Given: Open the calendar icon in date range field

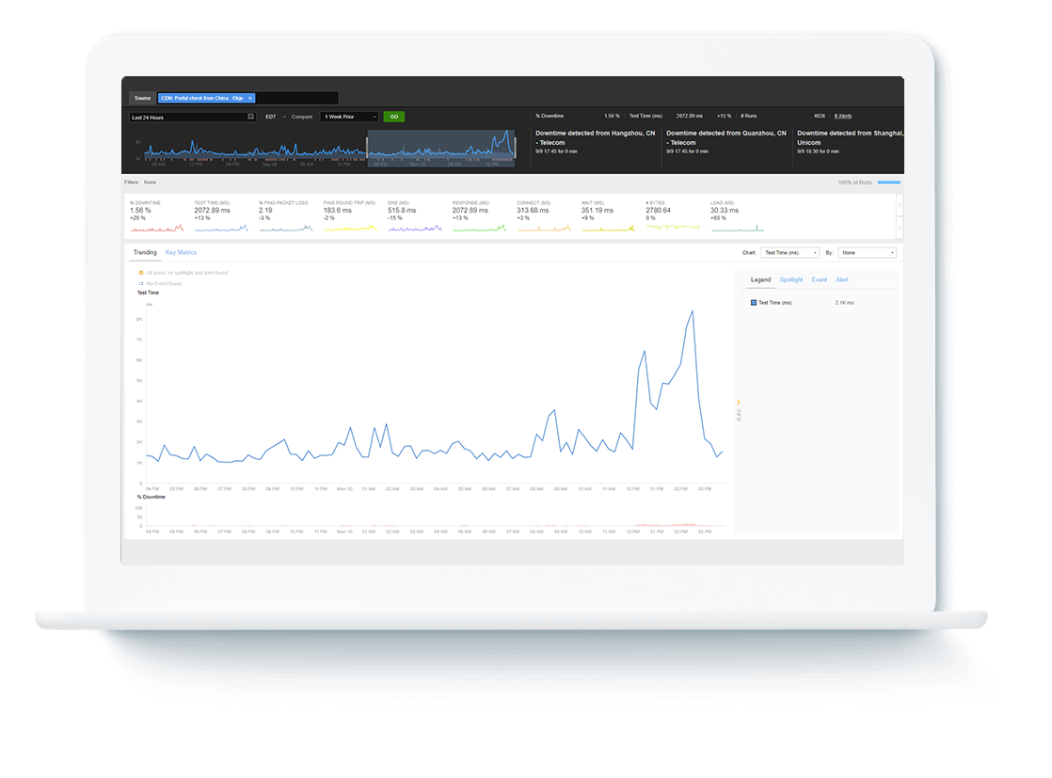Looking at the screenshot, I should 251,117.
